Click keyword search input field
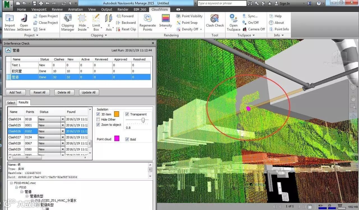 pyautogui.click(x=222, y=3)
